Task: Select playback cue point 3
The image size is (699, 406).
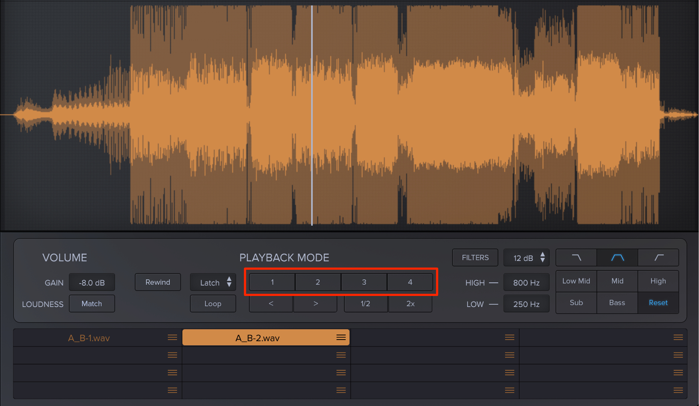Action: click(x=364, y=282)
